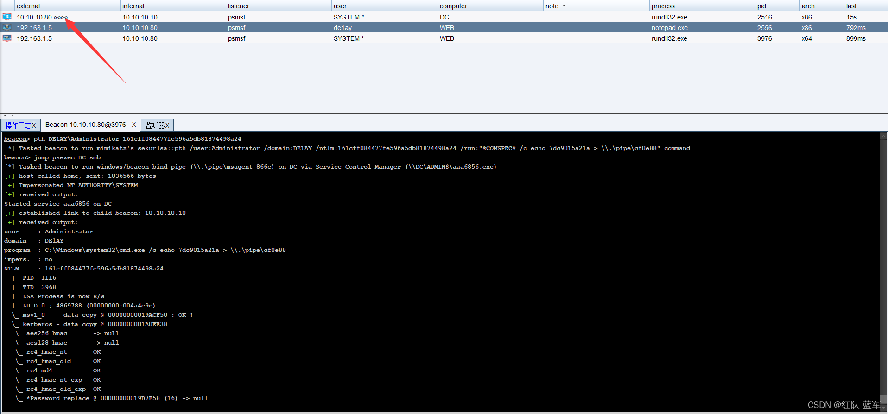This screenshot has width=888, height=414.
Task: Click process cell 'notepad.exe'
Action: 669,28
